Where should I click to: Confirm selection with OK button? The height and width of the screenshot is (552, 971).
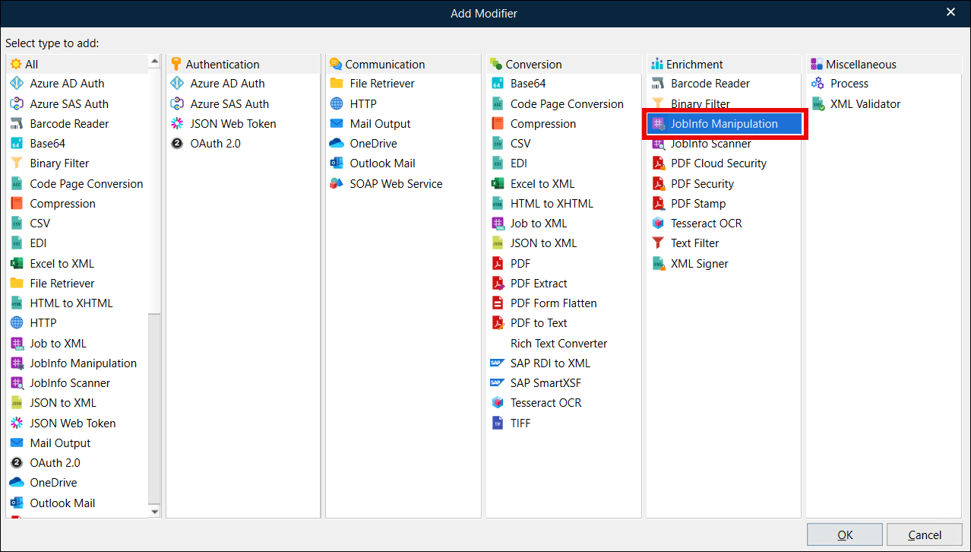tap(845, 535)
